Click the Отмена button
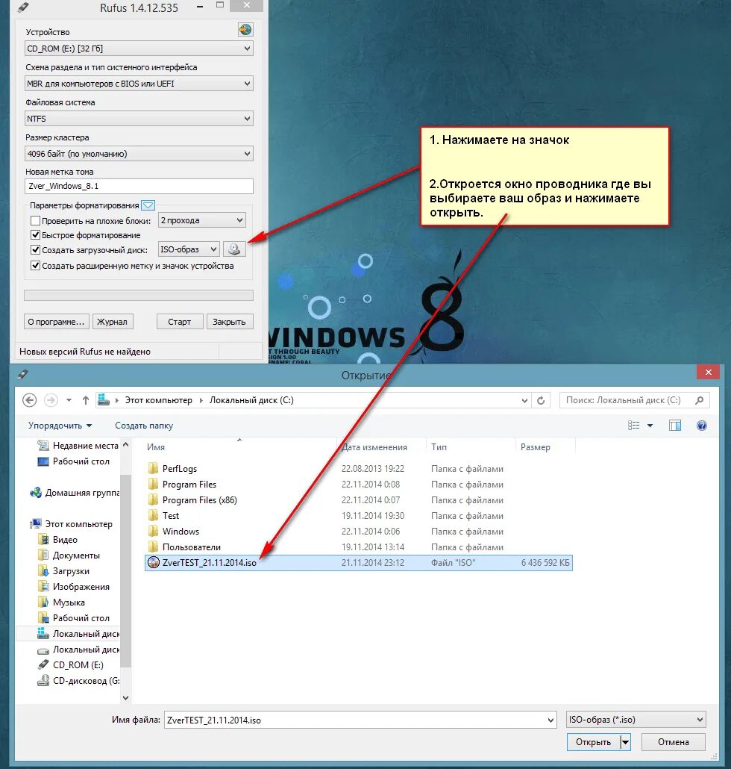This screenshot has width=731, height=769. click(x=673, y=742)
